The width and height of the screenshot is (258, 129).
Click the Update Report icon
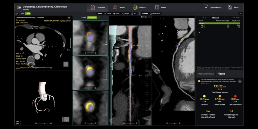tap(206, 7)
